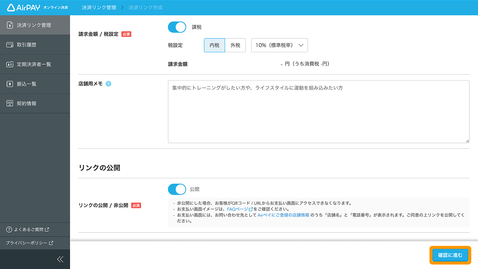Viewport: 478px width, 269px height.
Task: Select 決済リンク管理 in the sidebar
Action: click(x=30, y=25)
